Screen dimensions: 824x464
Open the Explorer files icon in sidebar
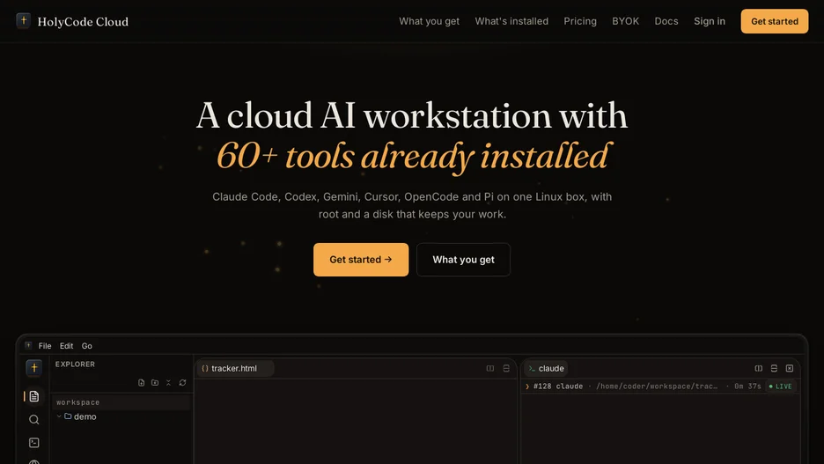[x=34, y=396]
